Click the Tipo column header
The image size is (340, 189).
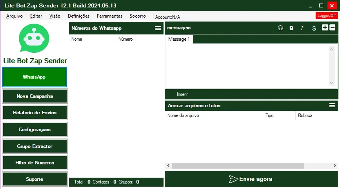(279, 115)
